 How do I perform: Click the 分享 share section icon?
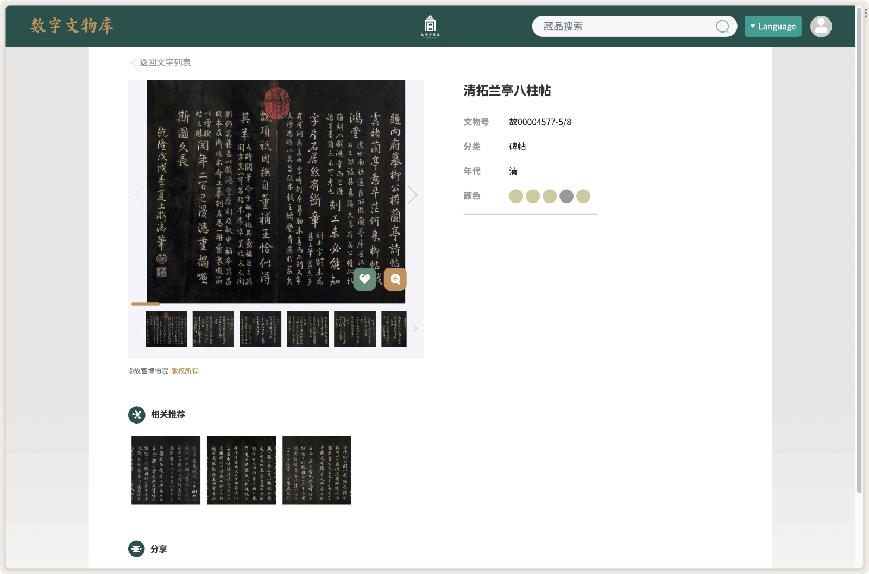click(x=137, y=549)
